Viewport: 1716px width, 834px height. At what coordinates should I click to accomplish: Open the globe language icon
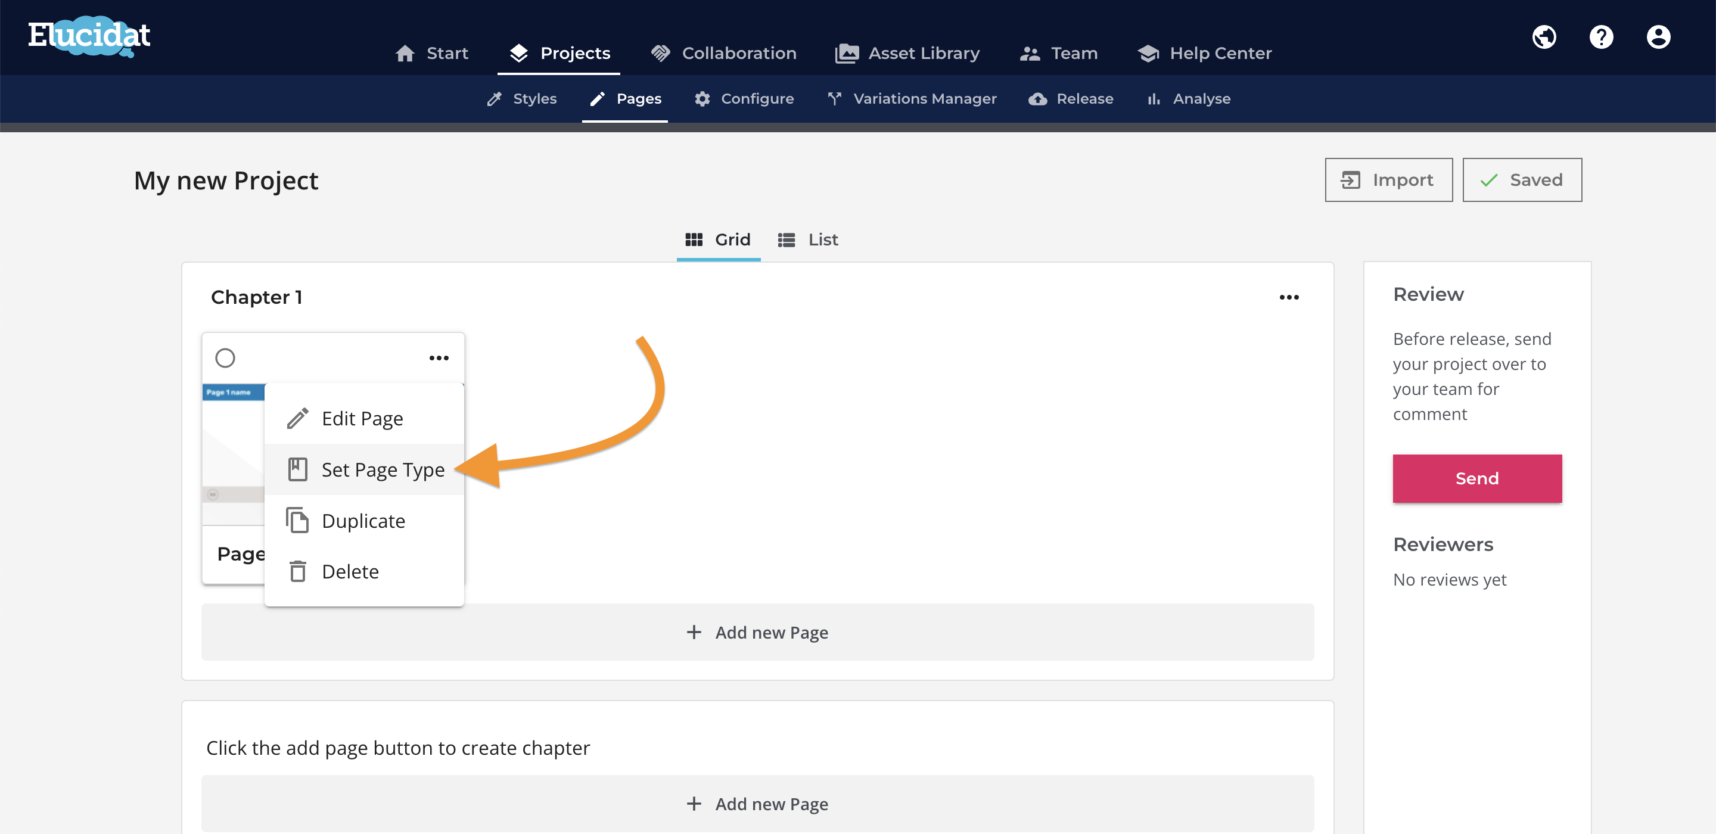pos(1544,37)
